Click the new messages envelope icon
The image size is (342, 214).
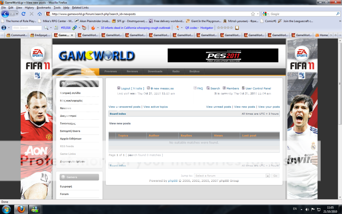click(x=148, y=88)
